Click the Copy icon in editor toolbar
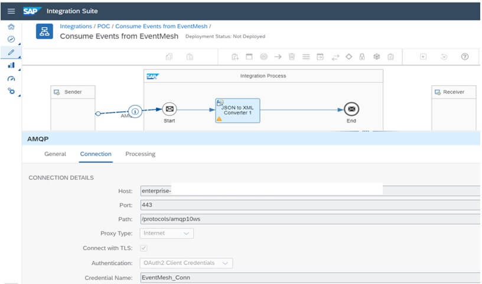The height and width of the screenshot is (284, 482). [x=169, y=57]
